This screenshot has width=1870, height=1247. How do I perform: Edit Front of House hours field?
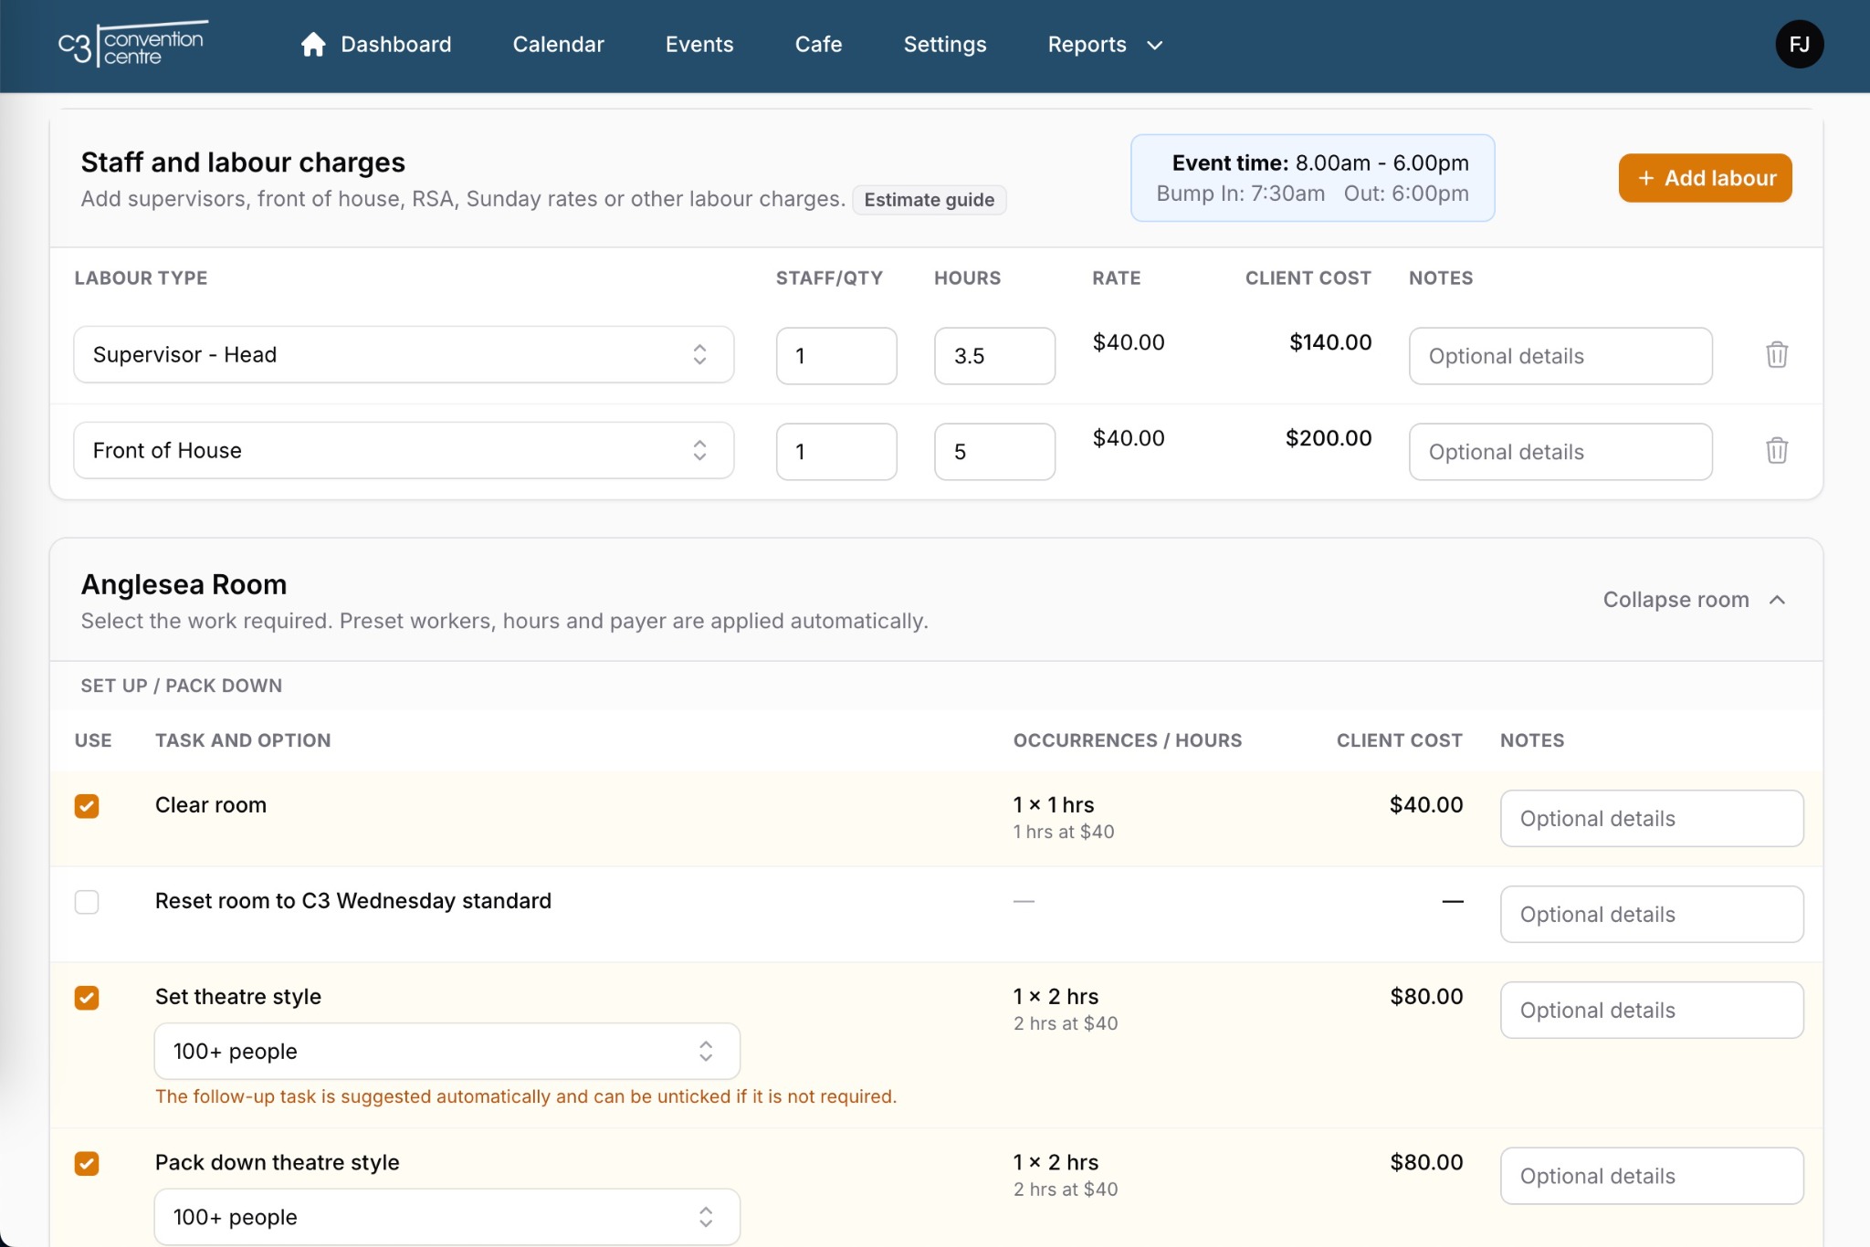994,452
